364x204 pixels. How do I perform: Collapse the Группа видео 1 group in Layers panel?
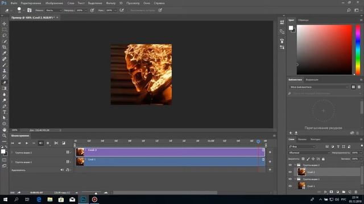pyautogui.click(x=295, y=179)
